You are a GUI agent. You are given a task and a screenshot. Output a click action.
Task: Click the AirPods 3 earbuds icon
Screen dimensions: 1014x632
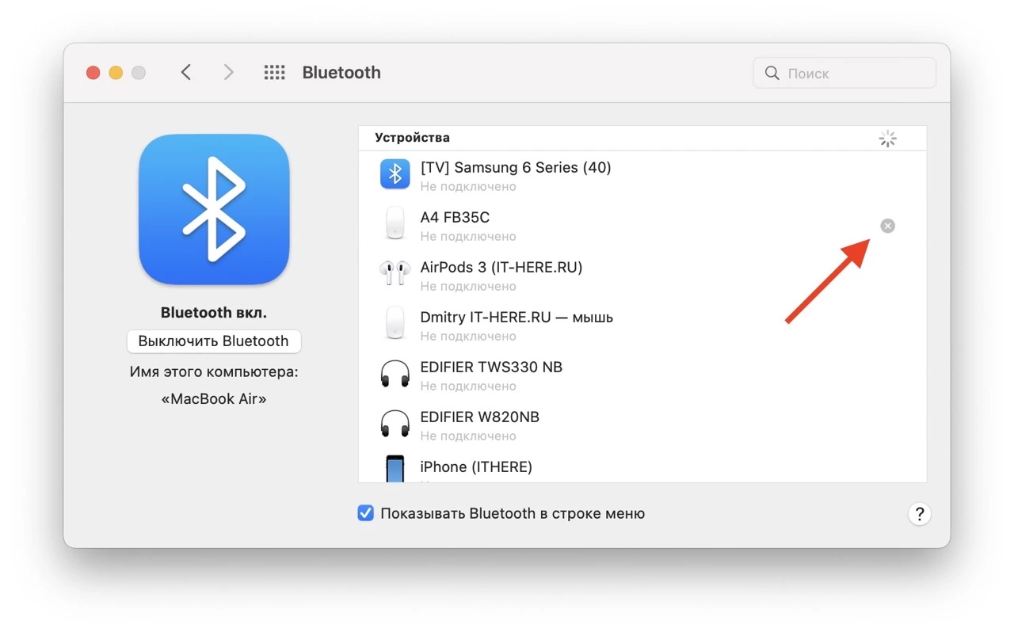(x=395, y=274)
